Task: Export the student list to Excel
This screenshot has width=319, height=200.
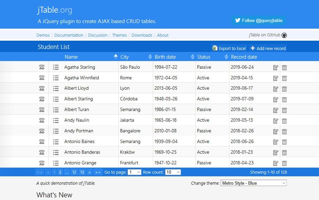Action: pyautogui.click(x=229, y=48)
